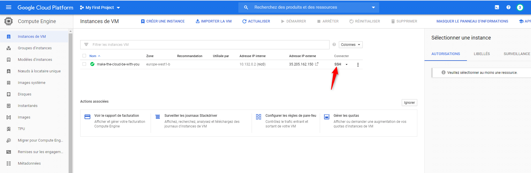
Task: Sort instances by the Nom column
Action: point(95,56)
